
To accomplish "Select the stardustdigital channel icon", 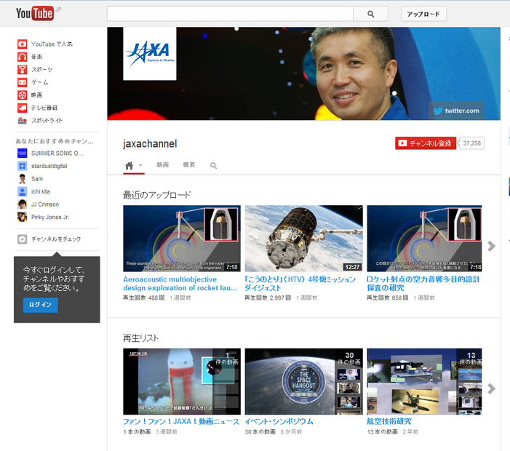I will pyautogui.click(x=22, y=166).
